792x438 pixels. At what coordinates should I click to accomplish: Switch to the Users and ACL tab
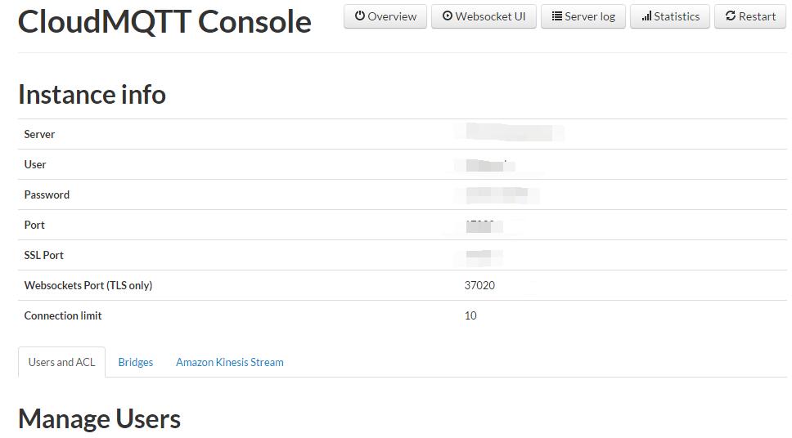point(62,362)
